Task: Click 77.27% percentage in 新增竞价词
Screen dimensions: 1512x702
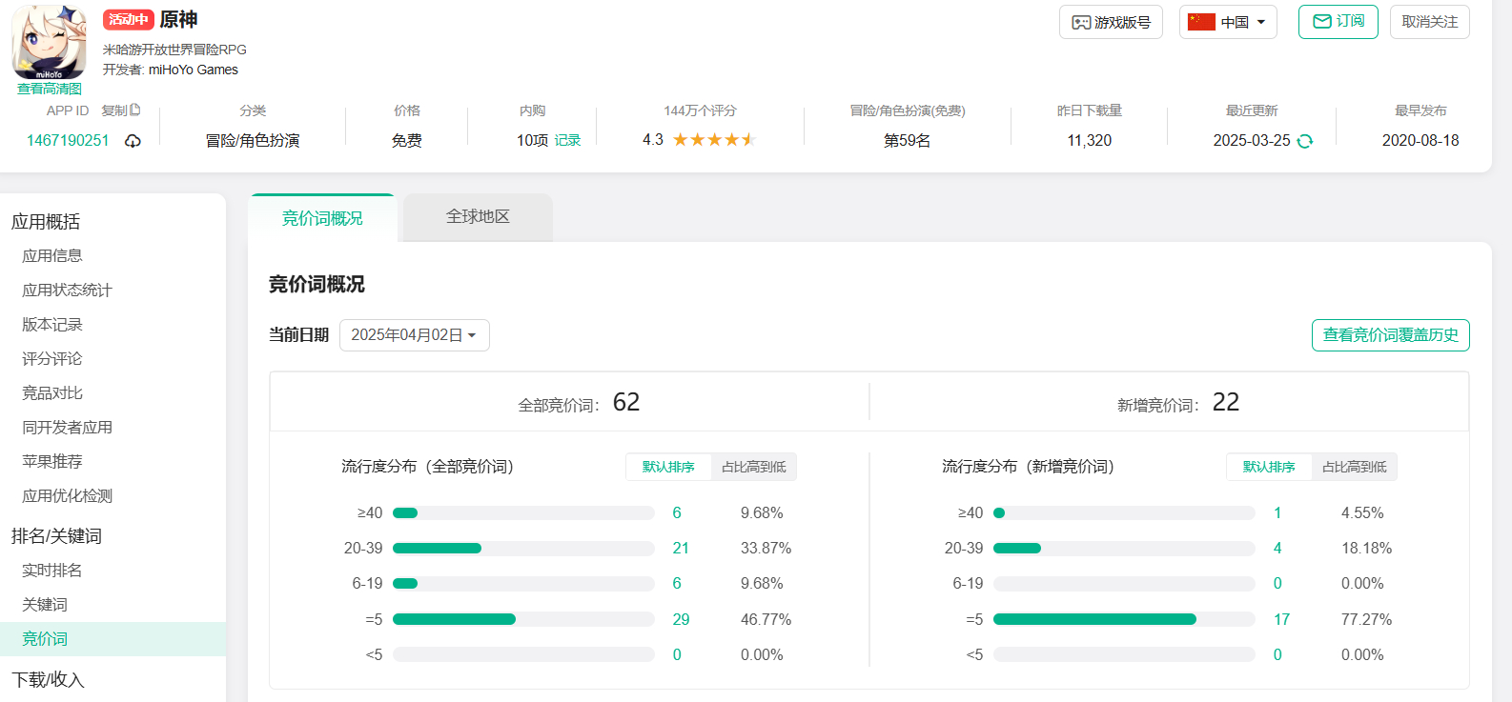Action: pyautogui.click(x=1367, y=619)
